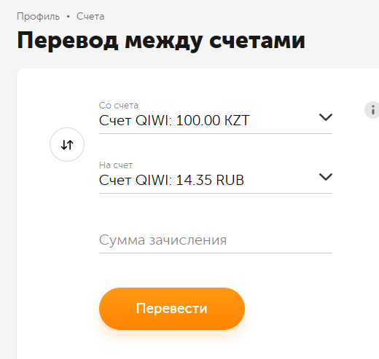379x359 pixels.
Task: Expand the На счет chevron arrow
Action: [326, 177]
